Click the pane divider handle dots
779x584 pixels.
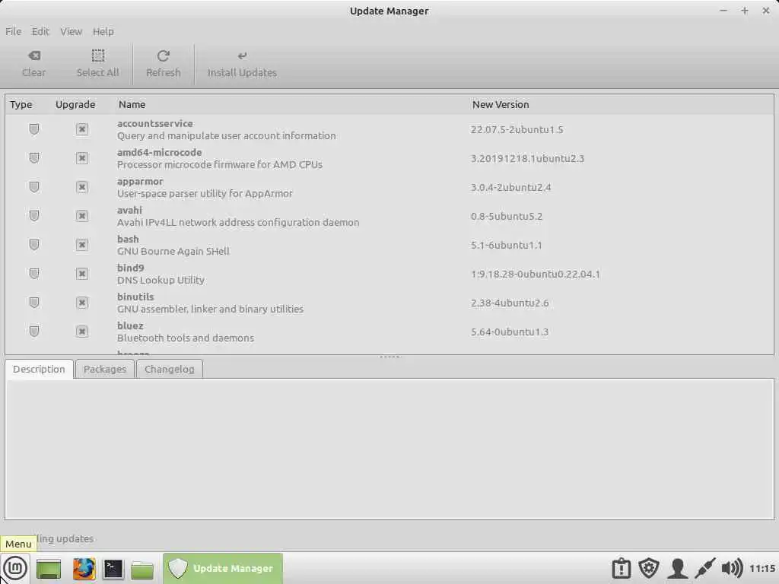tap(389, 357)
